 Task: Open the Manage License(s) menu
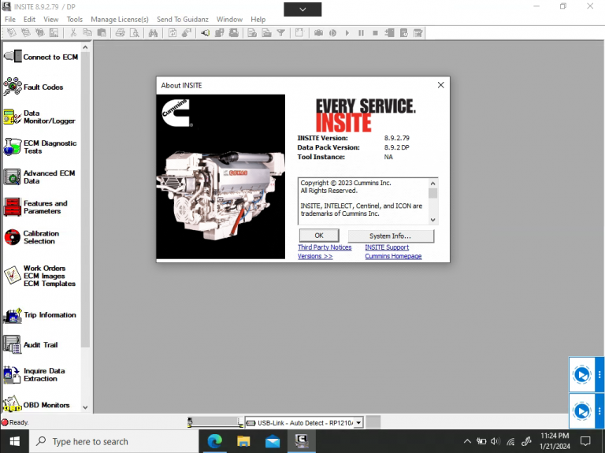click(x=119, y=19)
